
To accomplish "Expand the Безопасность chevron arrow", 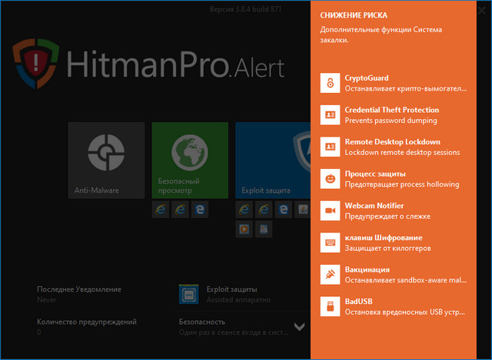I will tap(299, 327).
